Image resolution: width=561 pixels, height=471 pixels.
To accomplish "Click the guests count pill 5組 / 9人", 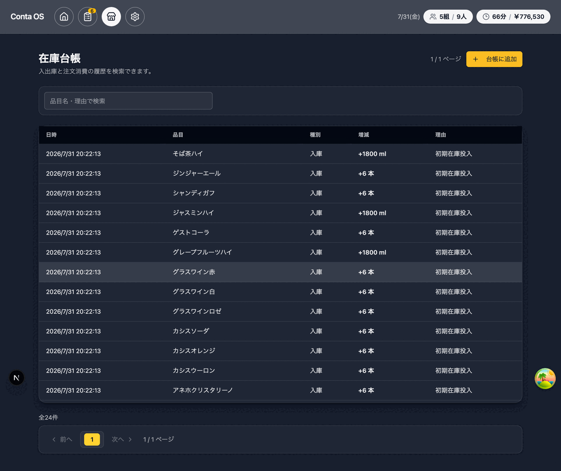I will 448,17.
